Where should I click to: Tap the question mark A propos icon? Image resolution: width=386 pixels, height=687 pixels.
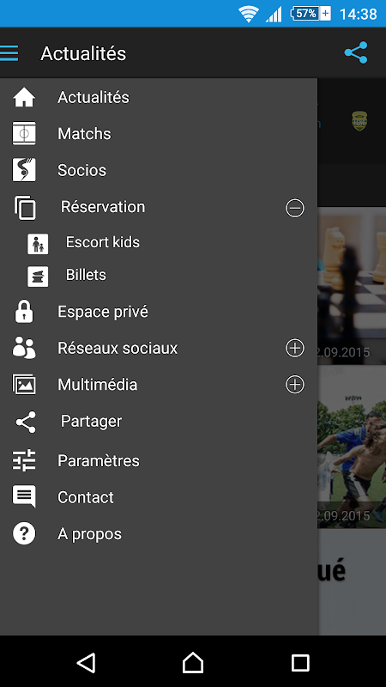(24, 533)
